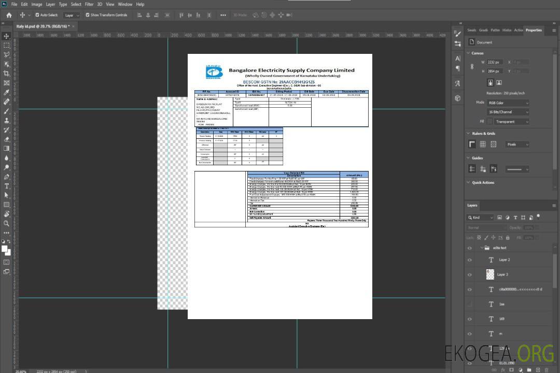
Task: Select the Brush tool
Action: pos(6,111)
